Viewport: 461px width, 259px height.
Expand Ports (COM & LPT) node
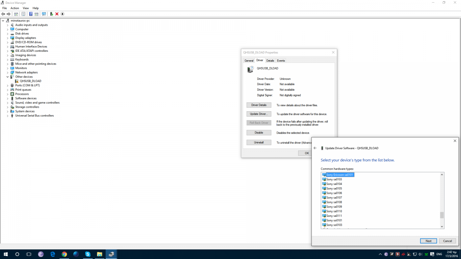coord(7,85)
